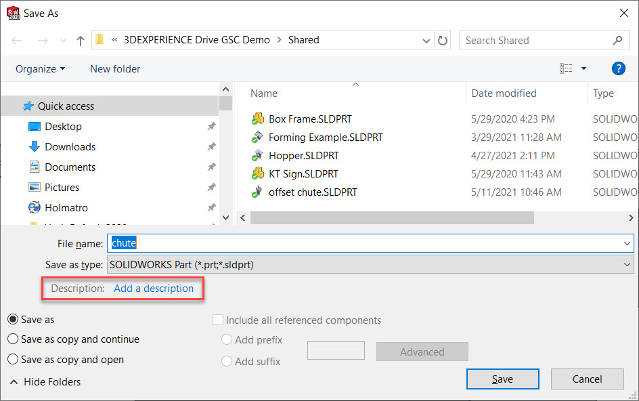Click the Documents folder icon

point(35,167)
